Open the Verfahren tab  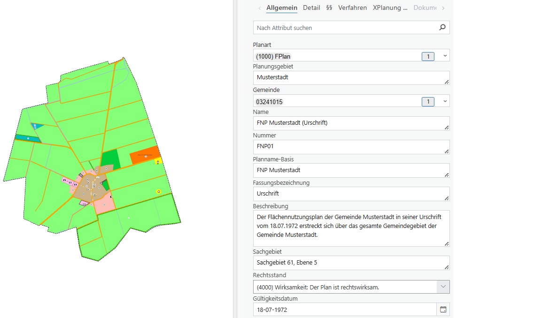[352, 8]
